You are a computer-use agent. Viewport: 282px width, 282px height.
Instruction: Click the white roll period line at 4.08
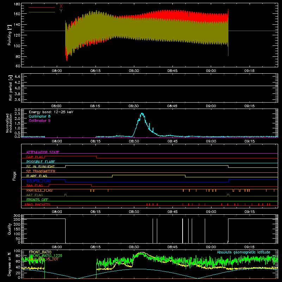coord(149,86)
